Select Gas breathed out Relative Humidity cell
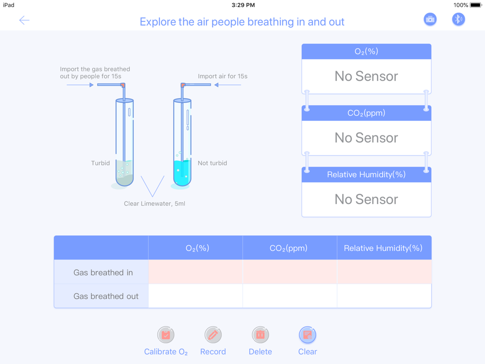 coord(384,296)
